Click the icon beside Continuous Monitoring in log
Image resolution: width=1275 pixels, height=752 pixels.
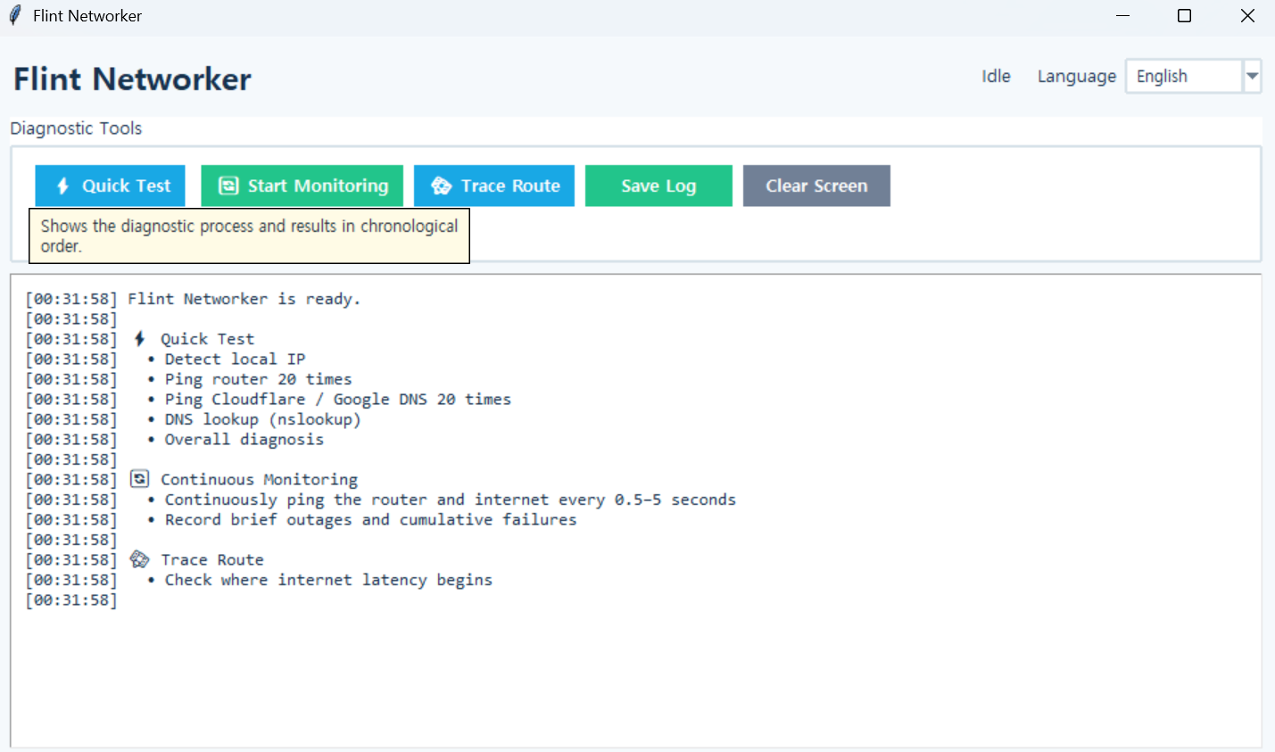tap(139, 479)
